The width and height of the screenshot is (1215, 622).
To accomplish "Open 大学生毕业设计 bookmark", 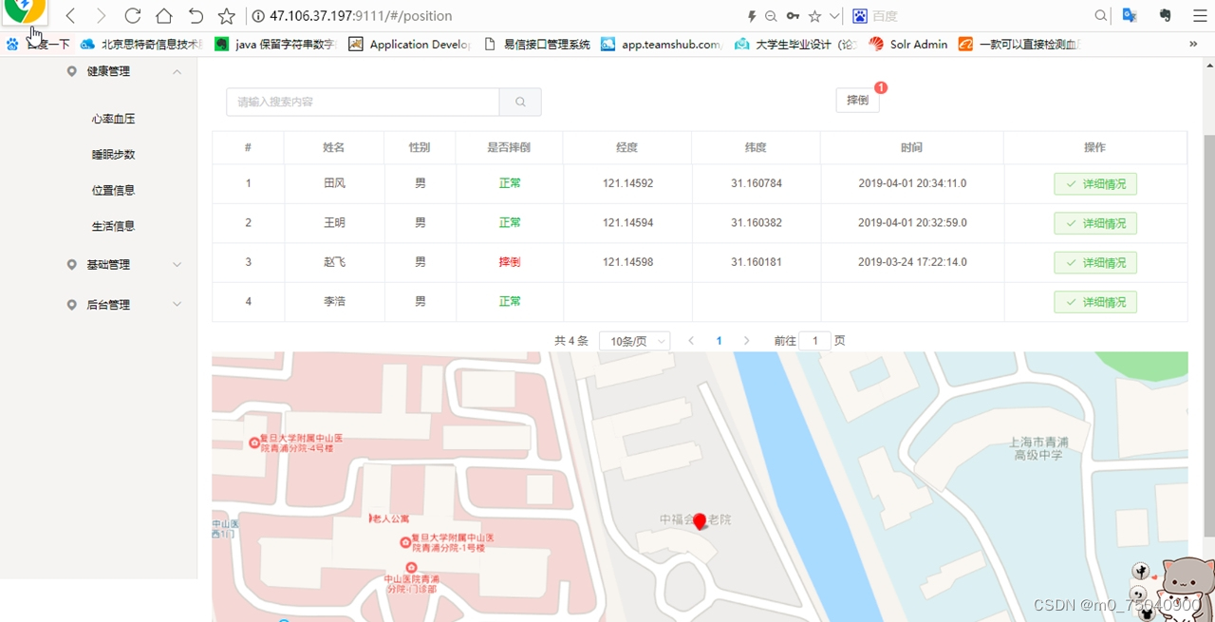I will pyautogui.click(x=796, y=44).
